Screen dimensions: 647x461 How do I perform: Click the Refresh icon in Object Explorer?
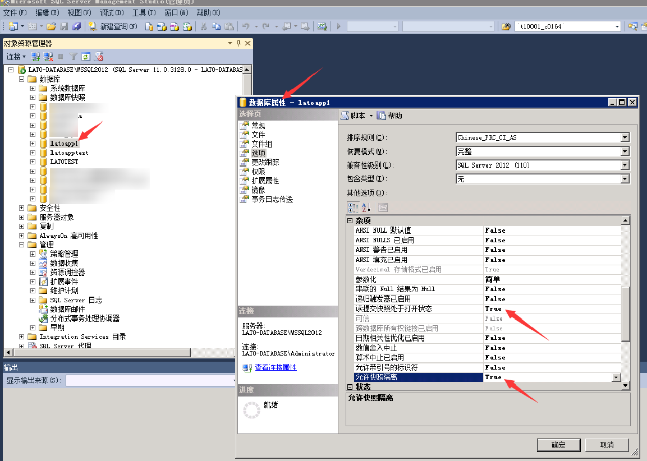pyautogui.click(x=86, y=57)
